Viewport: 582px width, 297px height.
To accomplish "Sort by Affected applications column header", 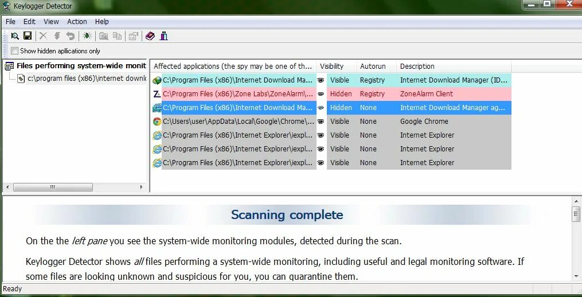I will pos(233,67).
